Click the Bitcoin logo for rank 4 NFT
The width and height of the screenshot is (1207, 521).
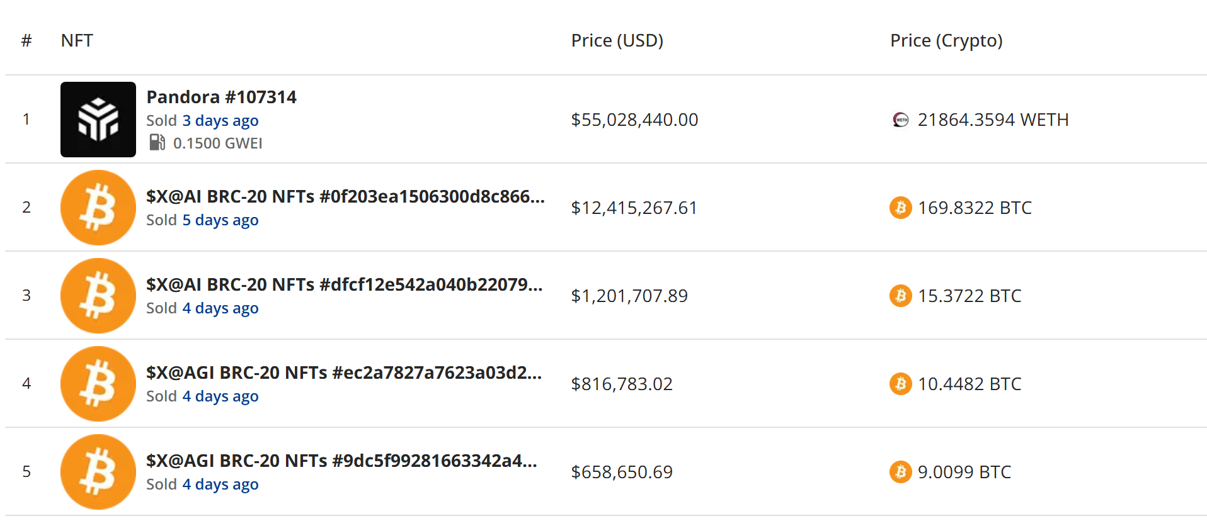[98, 384]
